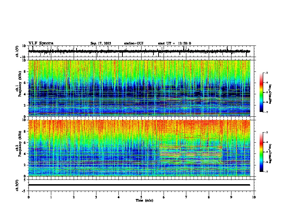Click the ch.1 color scale log(PSD) unit label
This screenshot has height=221, width=286.
(270, 94)
